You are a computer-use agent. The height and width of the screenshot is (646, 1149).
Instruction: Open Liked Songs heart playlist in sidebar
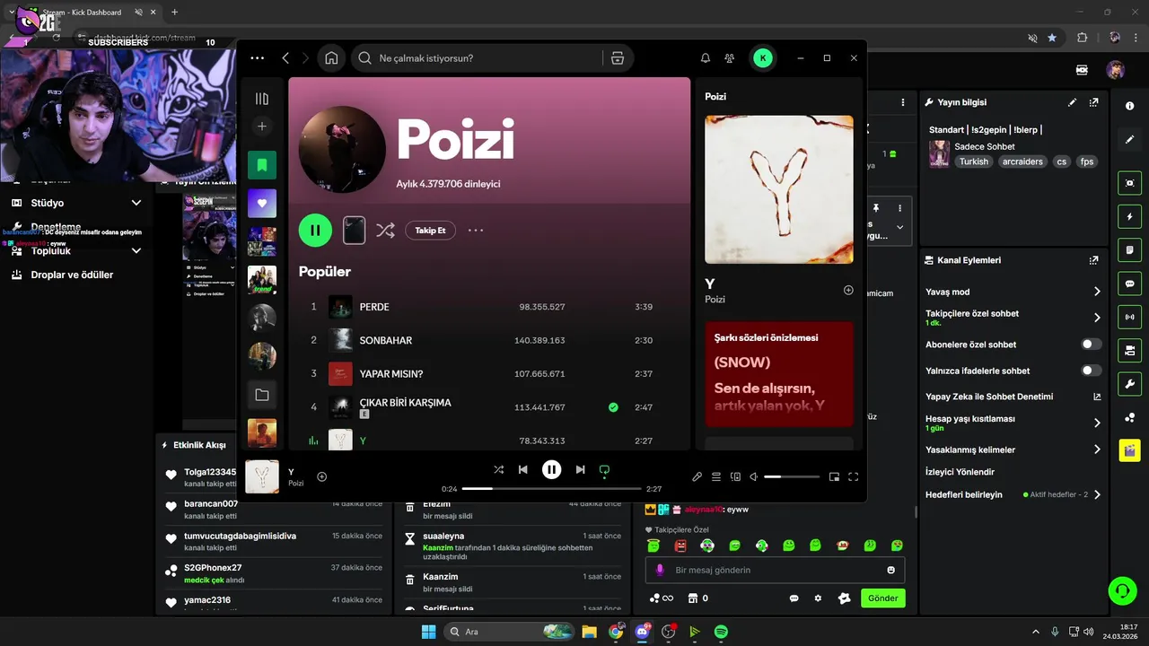tap(262, 203)
